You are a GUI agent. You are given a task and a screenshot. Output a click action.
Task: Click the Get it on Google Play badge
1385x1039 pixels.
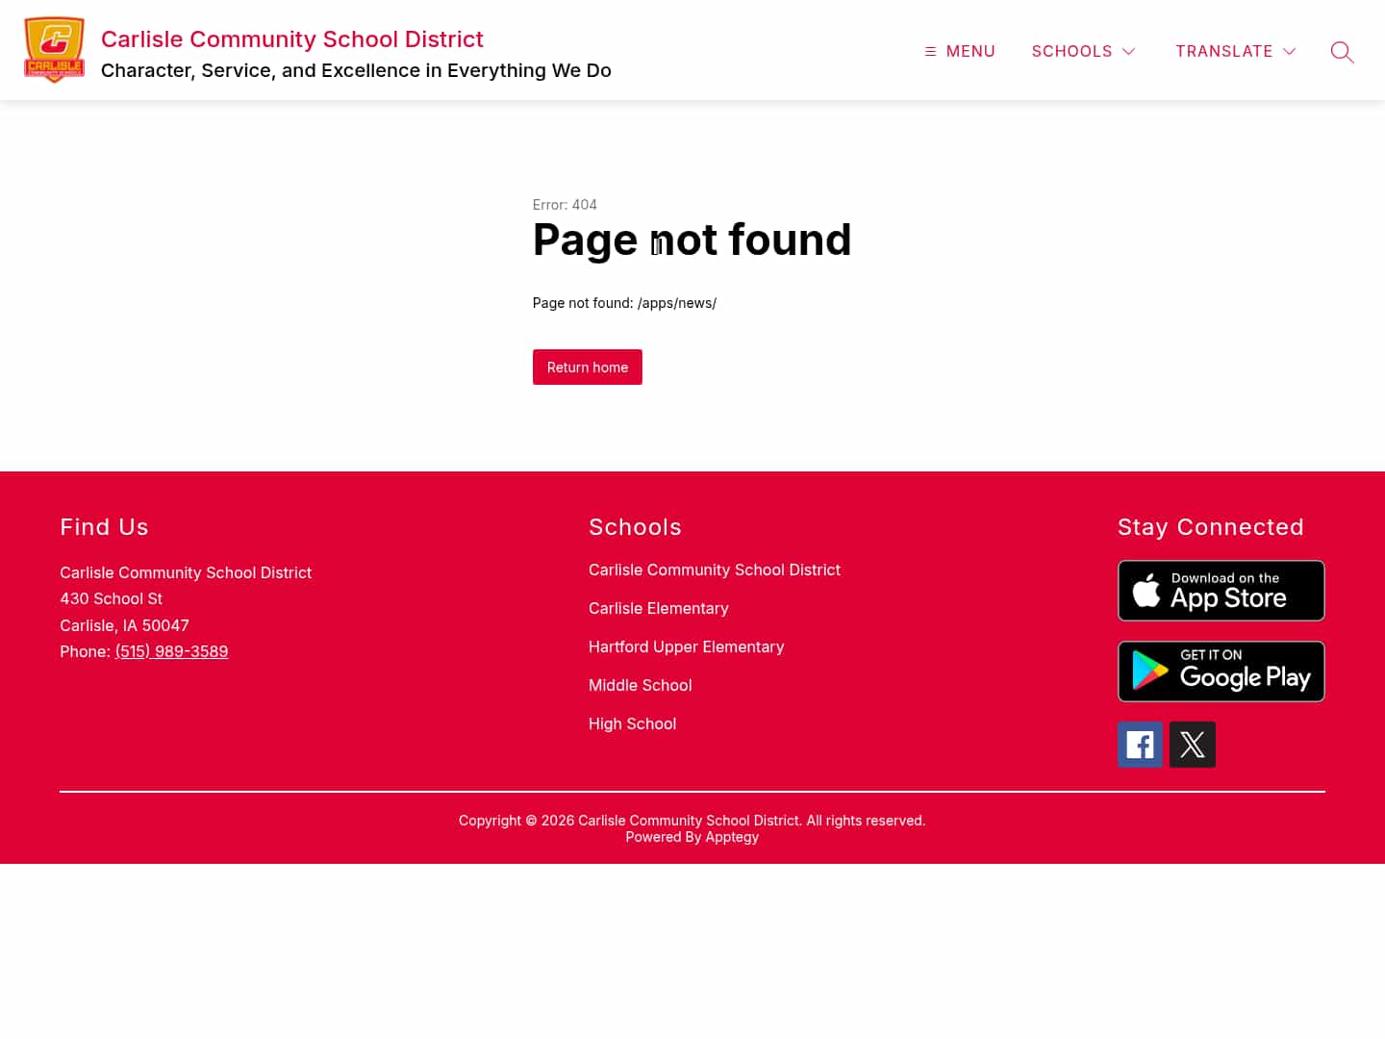coord(1221,671)
